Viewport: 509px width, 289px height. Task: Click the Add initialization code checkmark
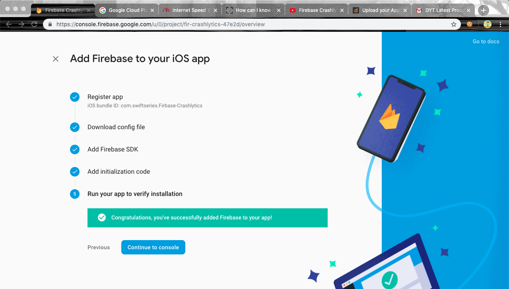coord(75,172)
